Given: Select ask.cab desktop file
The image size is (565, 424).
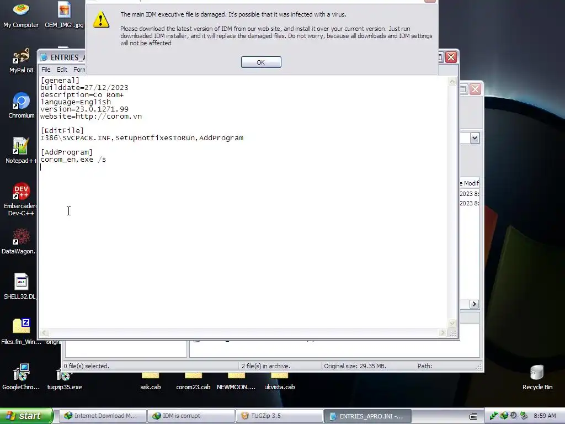Looking at the screenshot, I should (x=150, y=382).
